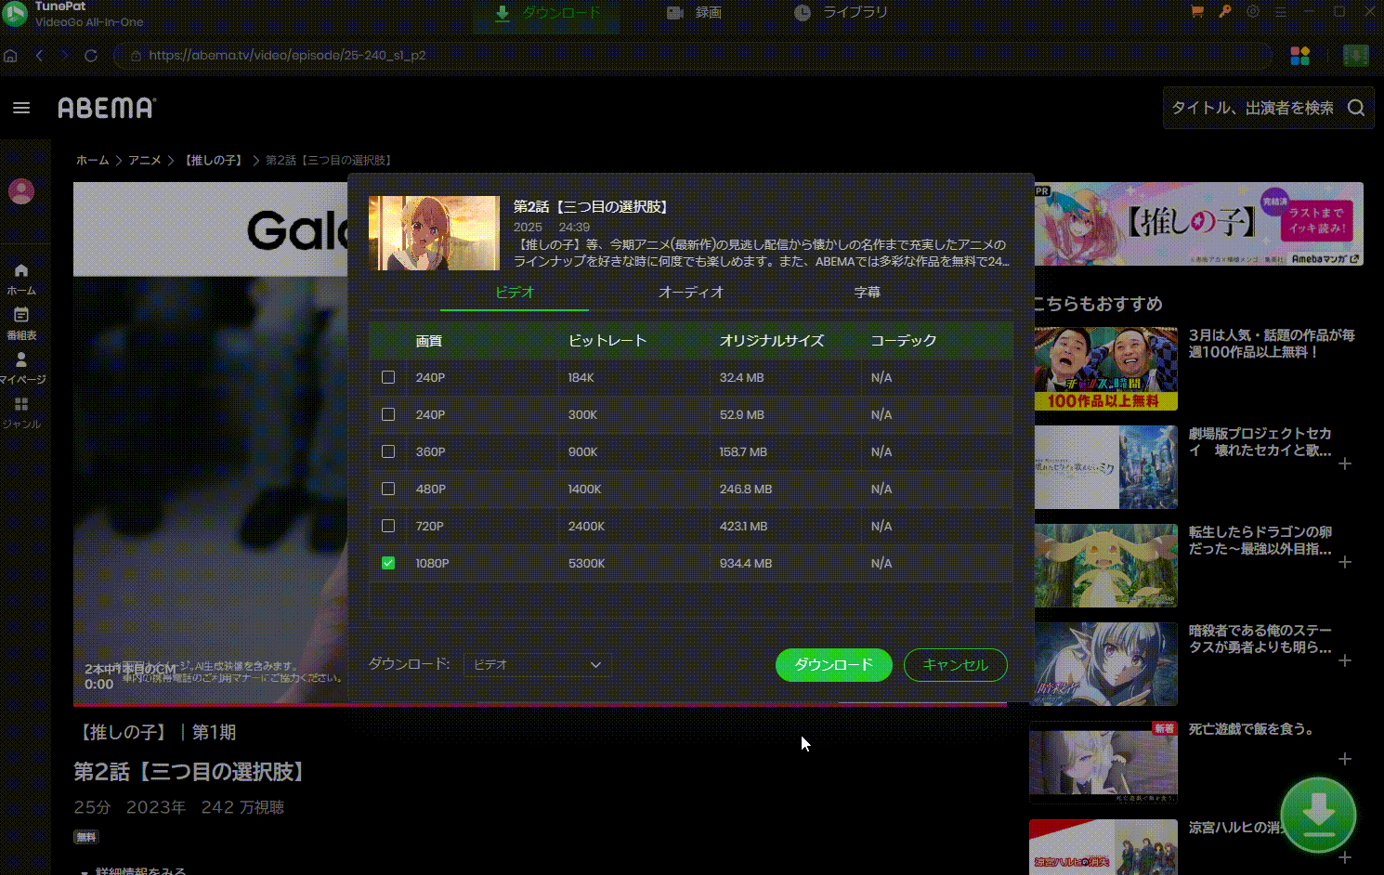The height and width of the screenshot is (875, 1384).
Task: Switch to the 字幕 tab
Action: pos(867,292)
